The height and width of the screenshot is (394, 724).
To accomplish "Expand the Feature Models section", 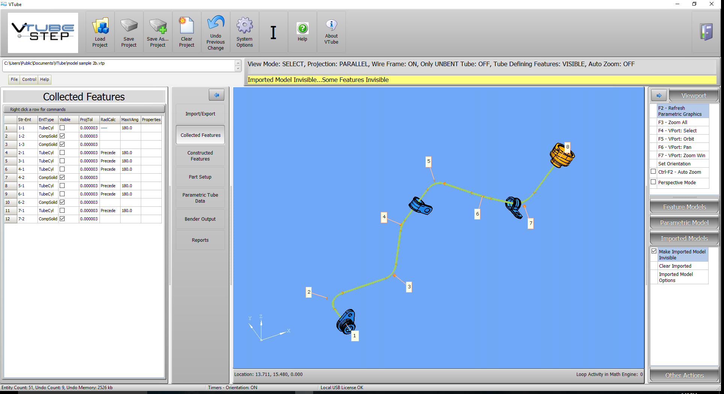I will [684, 207].
